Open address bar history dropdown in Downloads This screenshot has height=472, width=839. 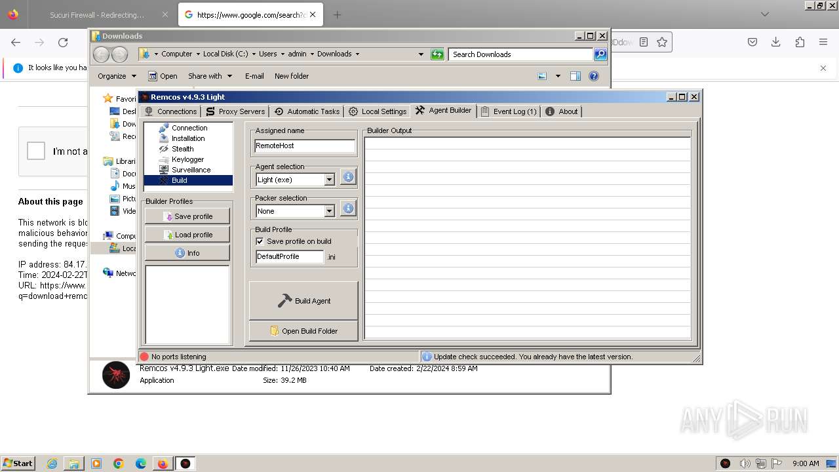421,54
